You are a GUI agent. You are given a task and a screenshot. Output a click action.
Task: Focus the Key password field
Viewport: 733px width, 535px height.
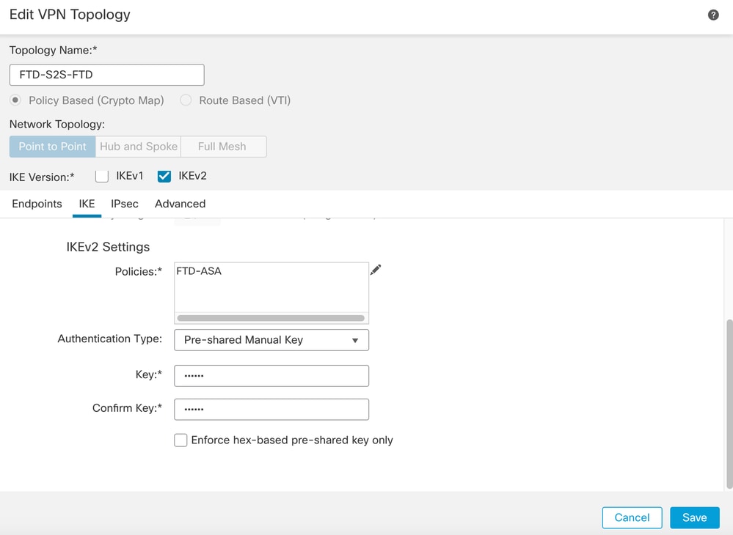(x=271, y=376)
